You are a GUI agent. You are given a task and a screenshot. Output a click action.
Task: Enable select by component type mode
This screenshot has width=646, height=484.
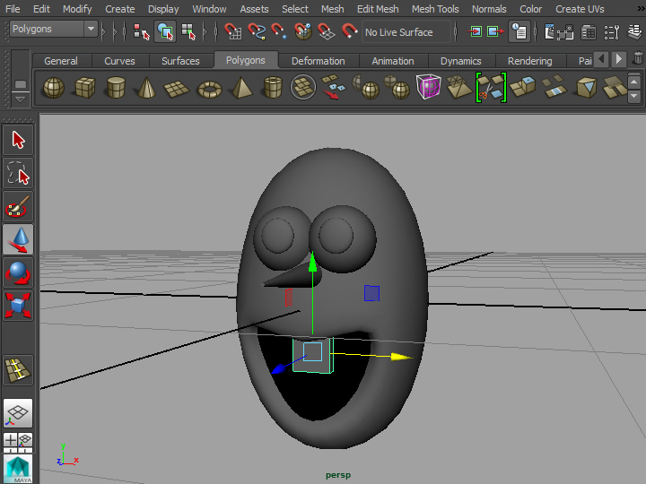click(x=188, y=31)
